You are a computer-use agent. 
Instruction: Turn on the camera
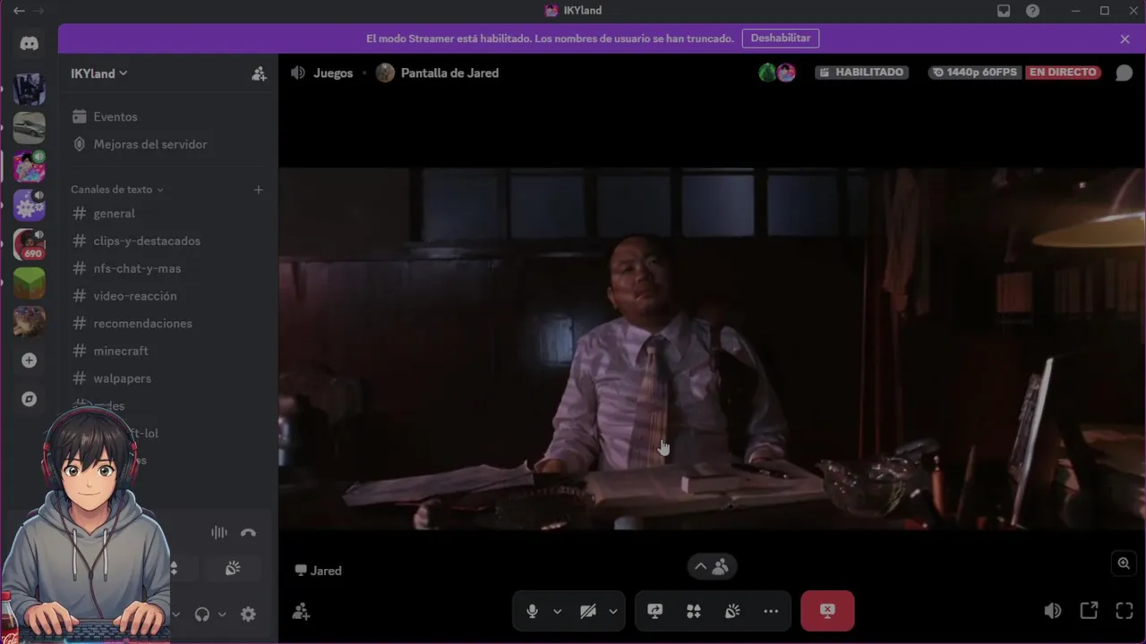pos(587,611)
